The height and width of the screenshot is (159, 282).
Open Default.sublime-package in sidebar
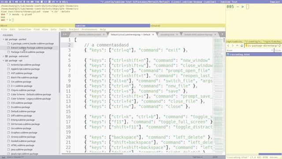click(23, 111)
